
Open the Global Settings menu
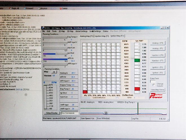[x=81, y=31]
